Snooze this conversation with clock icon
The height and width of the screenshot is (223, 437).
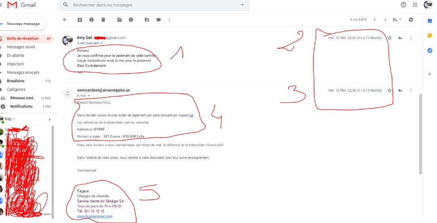pyautogui.click(x=131, y=19)
